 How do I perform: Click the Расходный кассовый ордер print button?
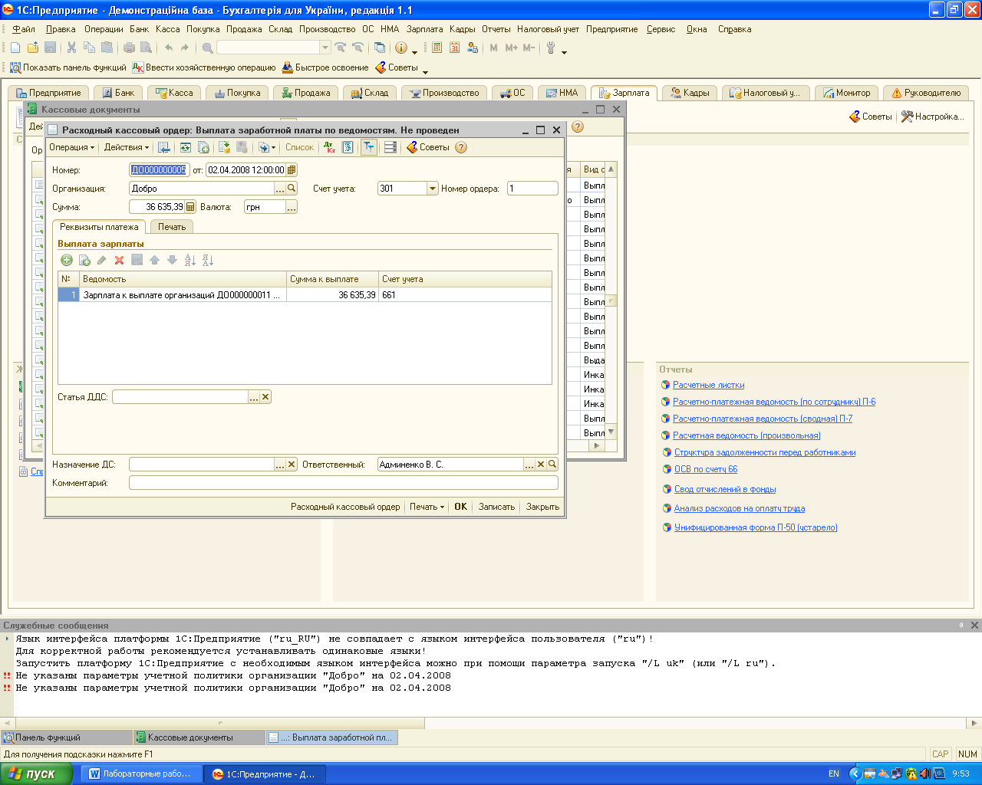[x=345, y=507]
